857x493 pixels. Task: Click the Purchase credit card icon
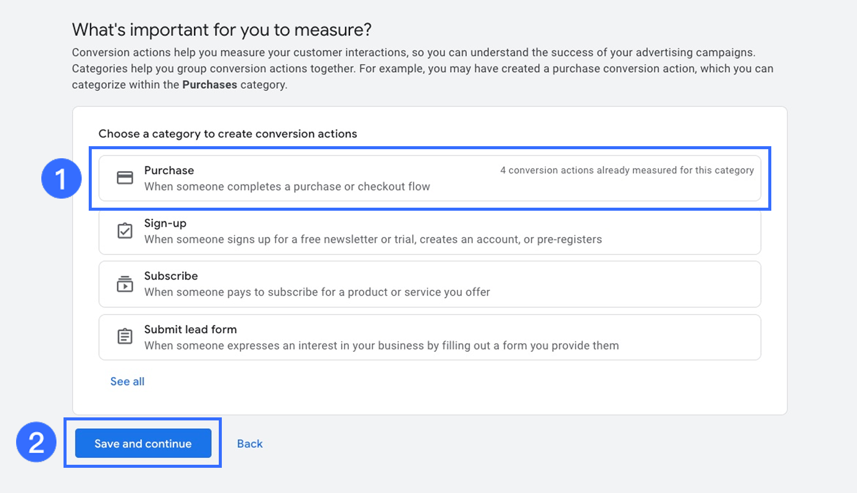point(125,178)
